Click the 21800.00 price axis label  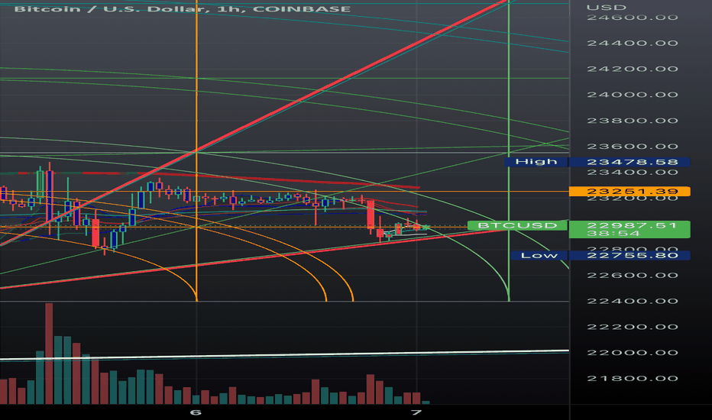(633, 379)
